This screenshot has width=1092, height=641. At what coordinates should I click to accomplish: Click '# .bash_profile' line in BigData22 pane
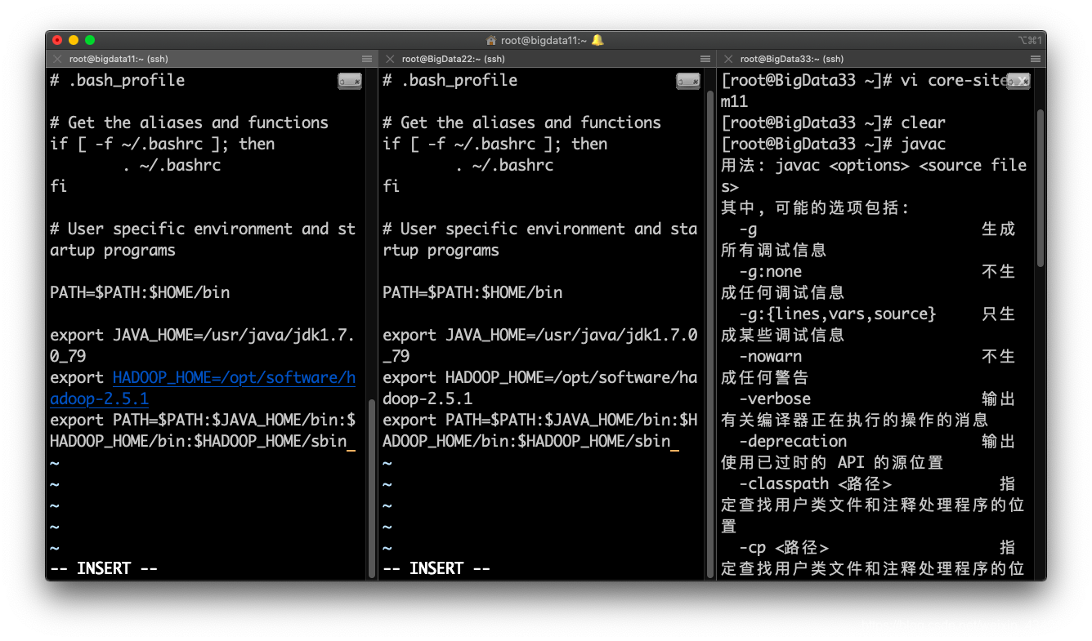pos(450,80)
